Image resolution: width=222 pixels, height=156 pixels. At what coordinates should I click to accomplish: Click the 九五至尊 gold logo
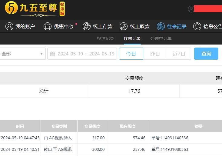(35, 9)
